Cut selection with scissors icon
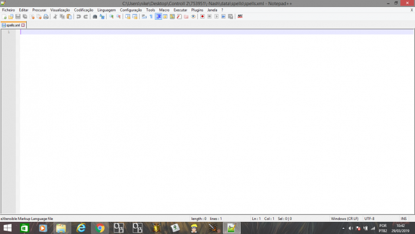The image size is (415, 234). [x=56, y=17]
